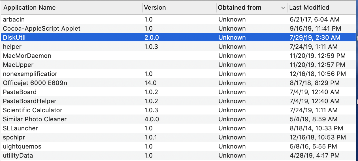Select the MacMorDaemon row
358x161 pixels.
click(27, 56)
